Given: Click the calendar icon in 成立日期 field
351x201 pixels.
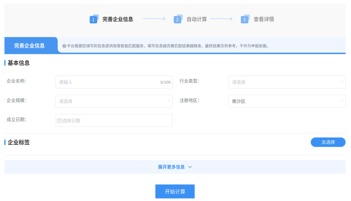Looking at the screenshot, I should (59, 121).
